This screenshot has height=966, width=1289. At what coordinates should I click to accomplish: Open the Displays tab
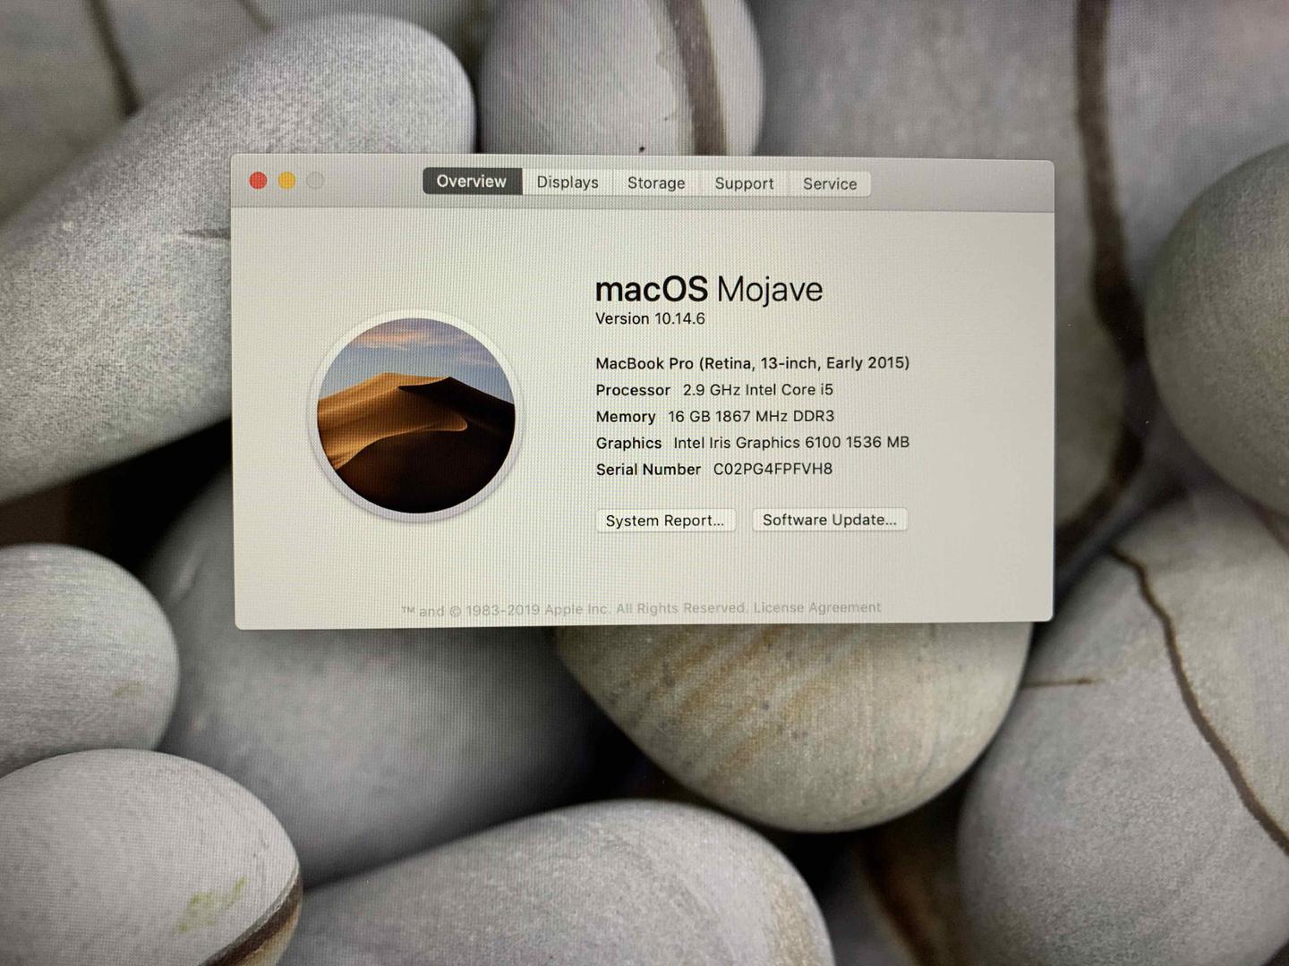pos(568,182)
